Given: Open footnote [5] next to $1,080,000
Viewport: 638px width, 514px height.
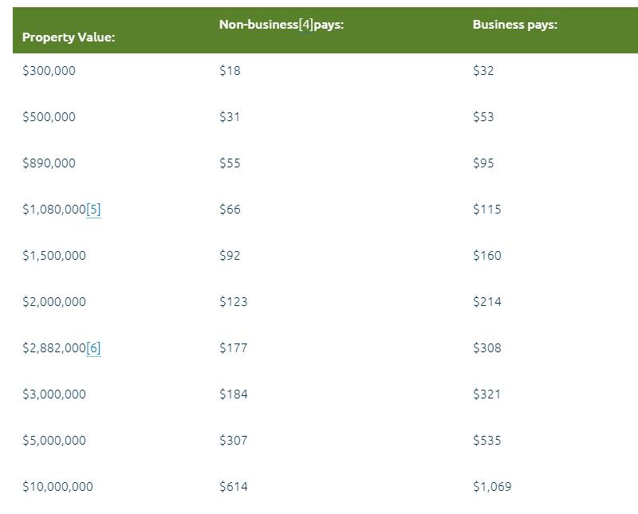Looking at the screenshot, I should coord(93,210).
